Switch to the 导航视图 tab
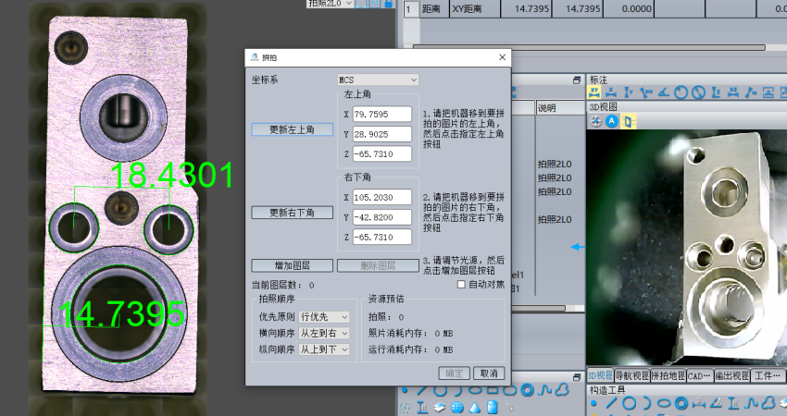The height and width of the screenshot is (416, 787). pos(632,376)
